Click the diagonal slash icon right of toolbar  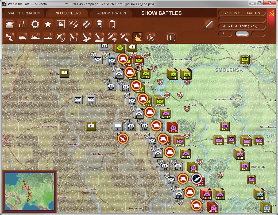pos(209,24)
